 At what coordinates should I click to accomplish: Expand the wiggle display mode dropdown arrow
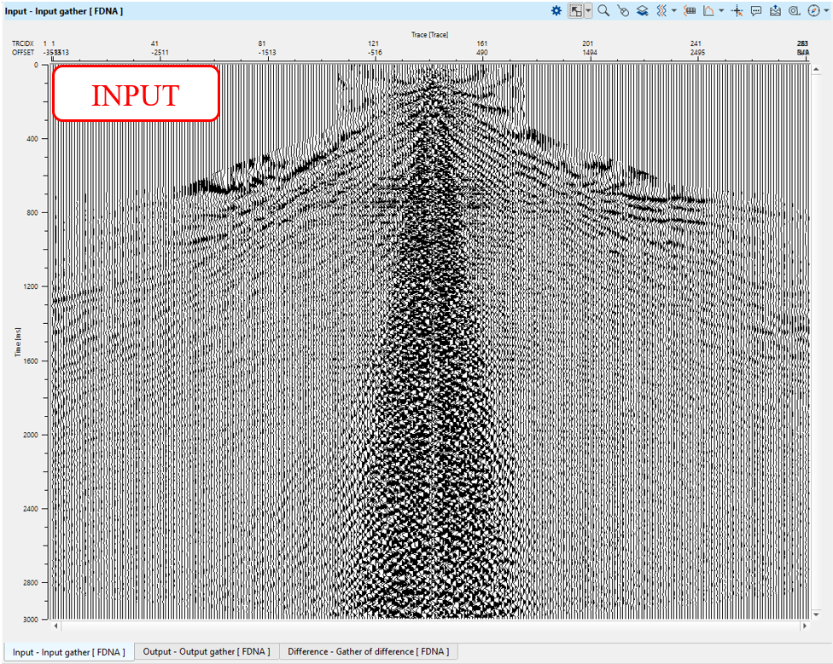674,11
